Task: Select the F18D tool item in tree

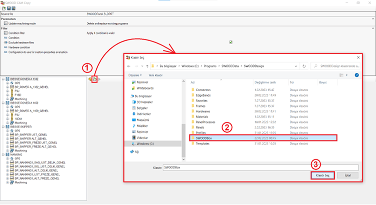Action: coord(18,95)
